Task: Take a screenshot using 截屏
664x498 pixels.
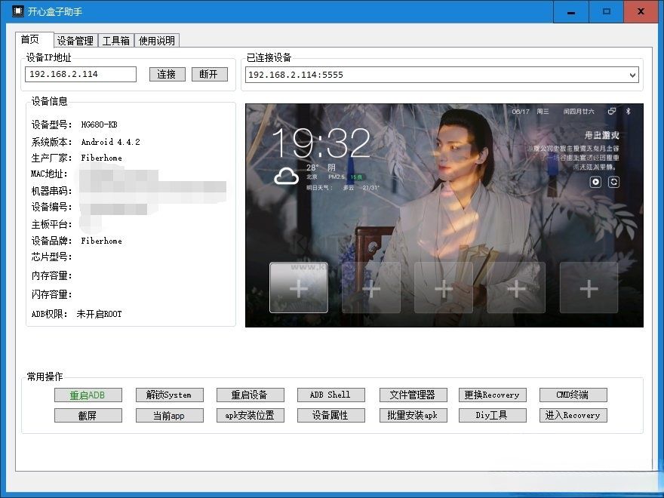Action: pos(88,415)
